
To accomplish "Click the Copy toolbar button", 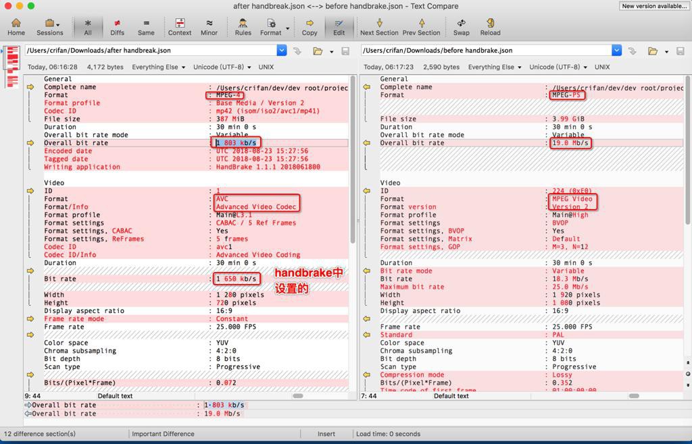I will [310, 27].
